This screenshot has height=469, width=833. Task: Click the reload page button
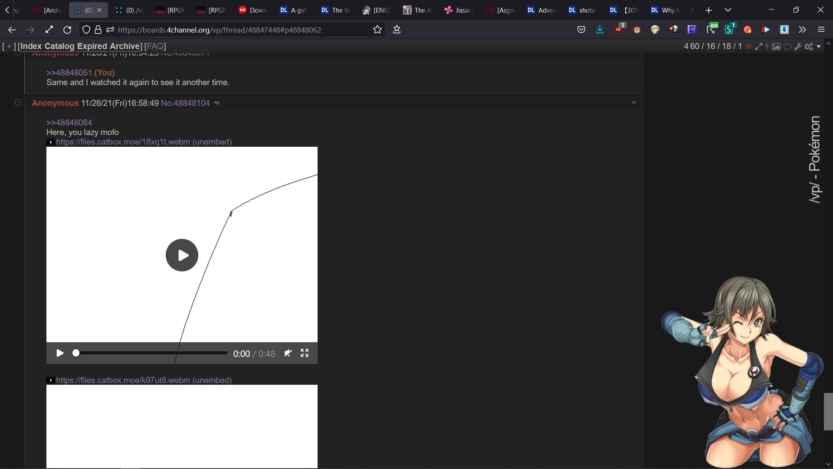[x=67, y=30]
